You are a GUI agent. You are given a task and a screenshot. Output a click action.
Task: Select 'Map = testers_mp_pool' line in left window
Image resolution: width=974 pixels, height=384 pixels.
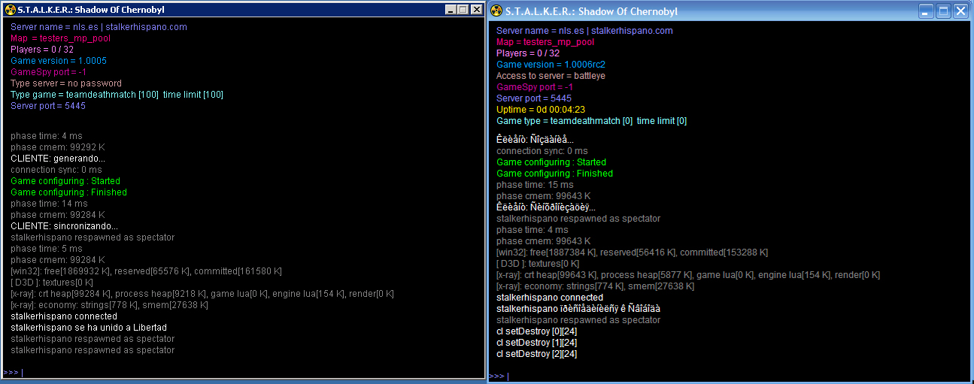[60, 38]
